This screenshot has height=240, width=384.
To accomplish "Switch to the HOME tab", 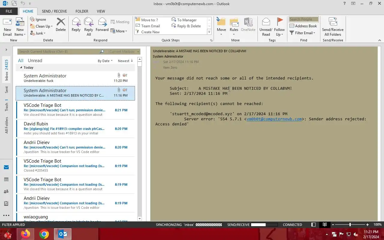I will pyautogui.click(x=28, y=11).
